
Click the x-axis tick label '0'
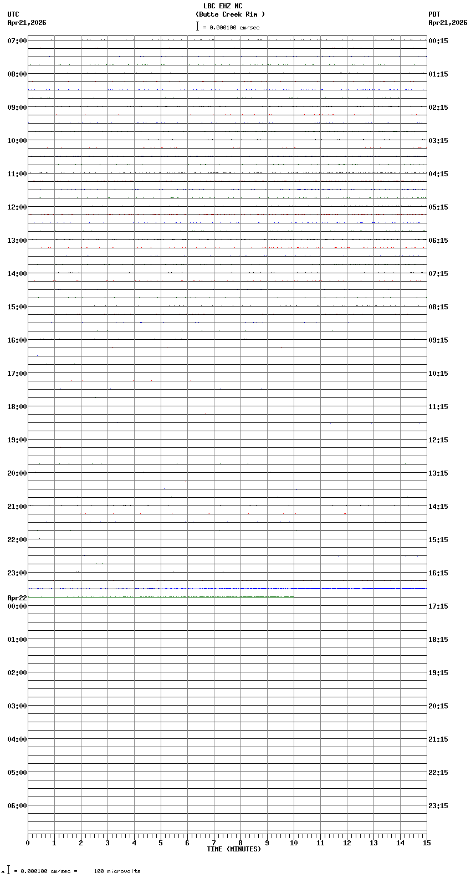(x=28, y=843)
